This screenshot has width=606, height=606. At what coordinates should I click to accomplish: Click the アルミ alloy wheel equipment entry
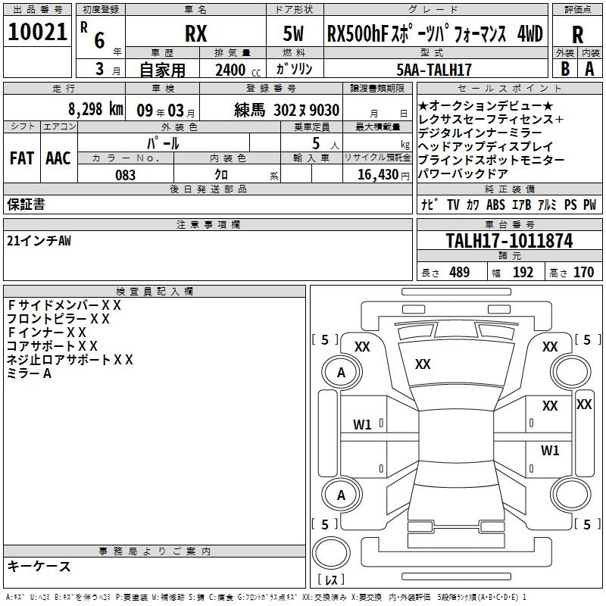(547, 205)
